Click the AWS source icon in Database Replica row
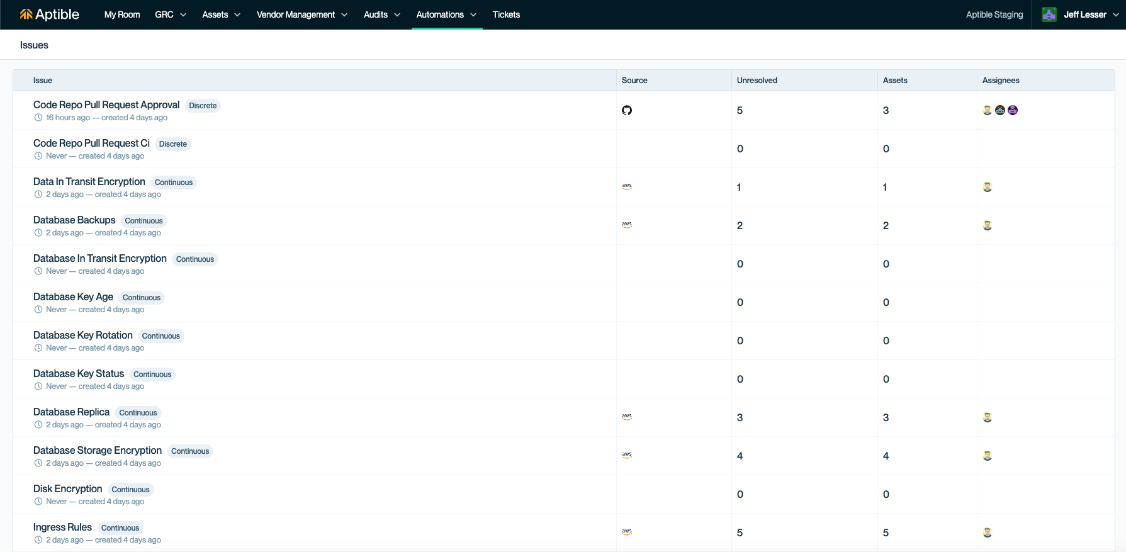The image size is (1126, 552). pyautogui.click(x=627, y=417)
